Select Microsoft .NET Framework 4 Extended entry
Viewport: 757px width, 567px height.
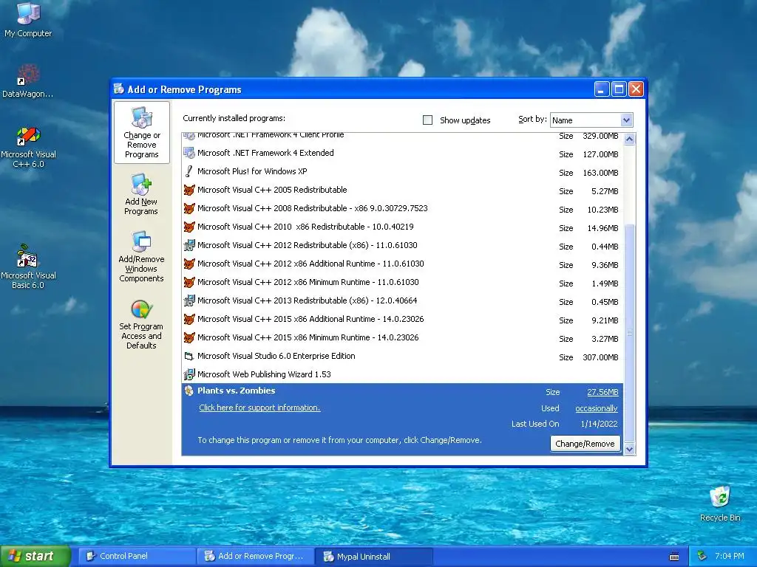click(403, 154)
